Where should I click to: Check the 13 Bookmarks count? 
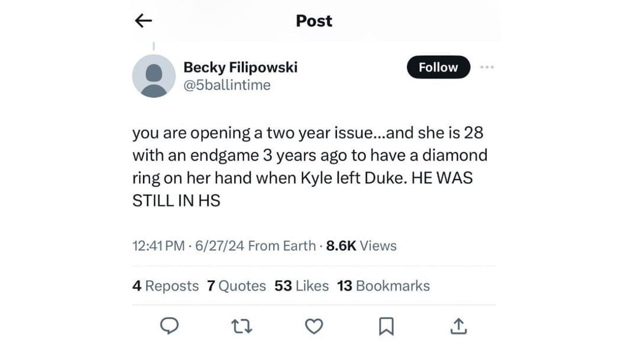point(383,286)
